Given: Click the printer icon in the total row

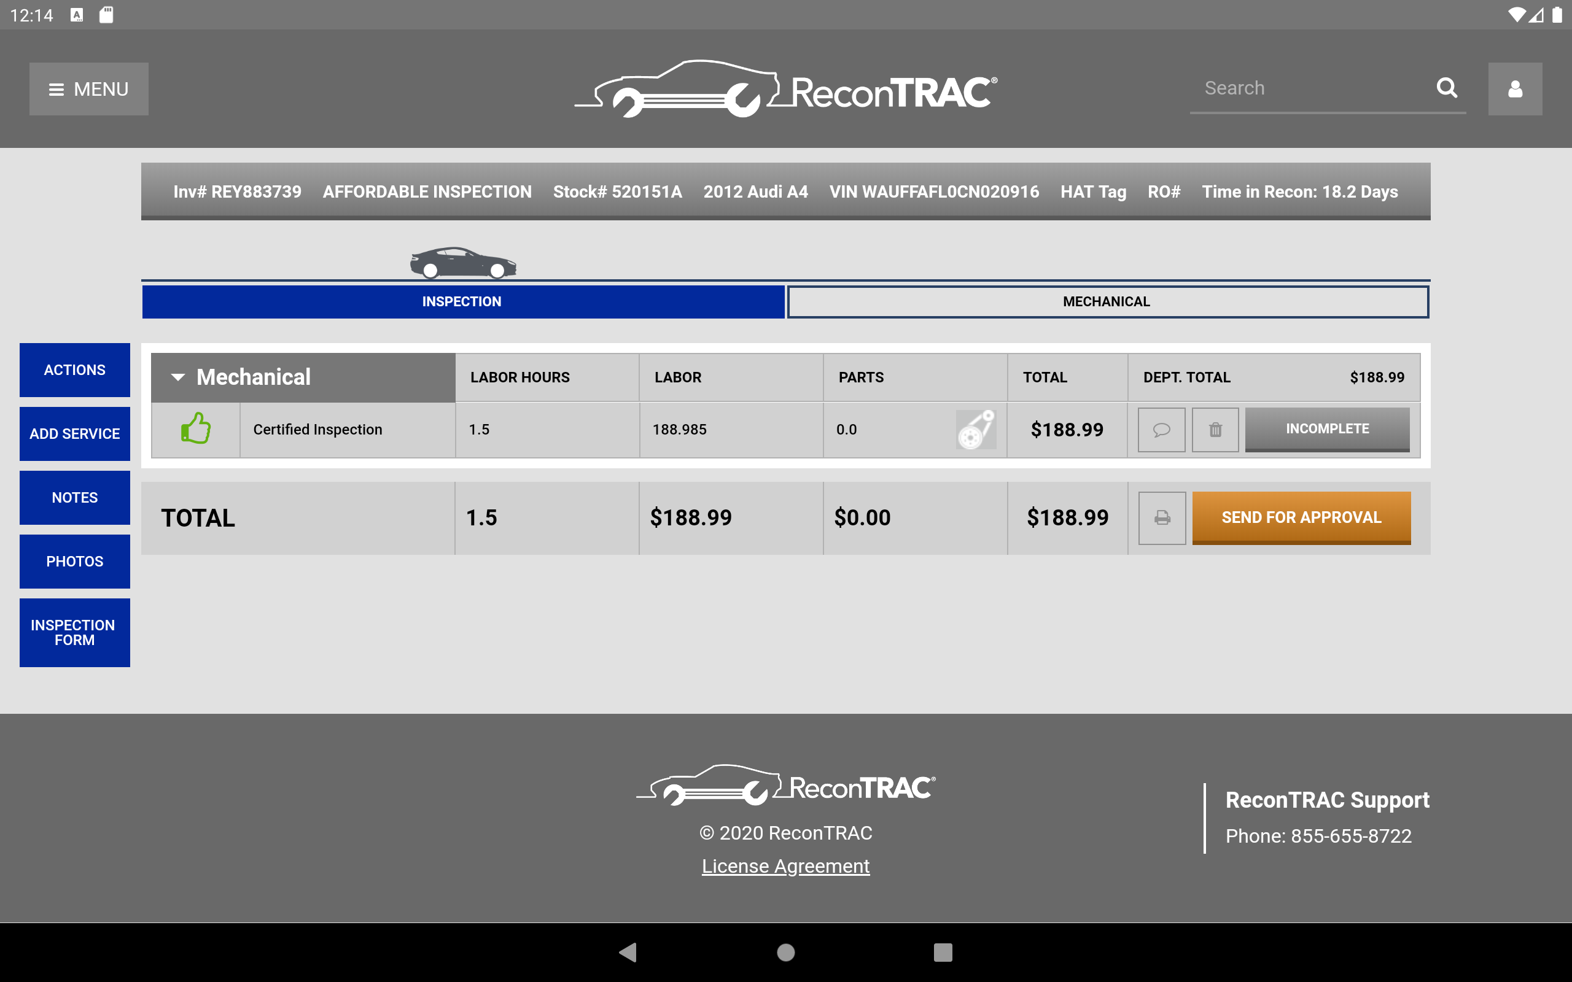Looking at the screenshot, I should coord(1162,517).
